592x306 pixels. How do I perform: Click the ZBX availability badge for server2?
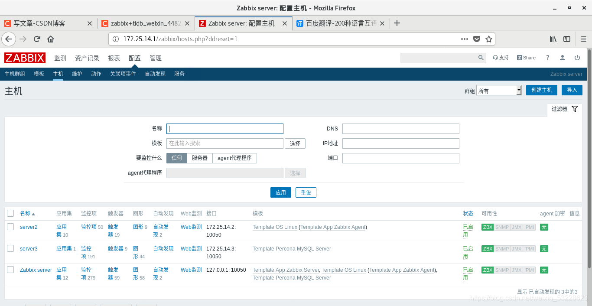pyautogui.click(x=488, y=227)
